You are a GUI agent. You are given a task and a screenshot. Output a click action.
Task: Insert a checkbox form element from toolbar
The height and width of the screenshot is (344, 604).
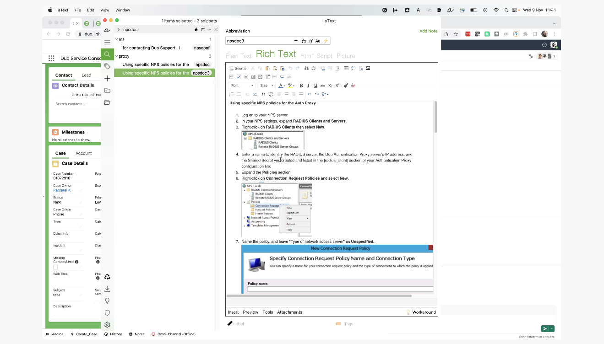tap(239, 77)
